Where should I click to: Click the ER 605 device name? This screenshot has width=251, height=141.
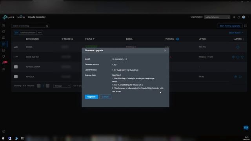click(x=29, y=47)
